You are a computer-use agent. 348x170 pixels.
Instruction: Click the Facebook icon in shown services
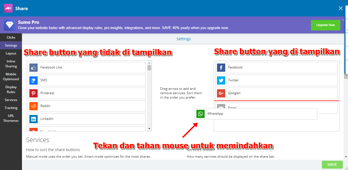221,67
